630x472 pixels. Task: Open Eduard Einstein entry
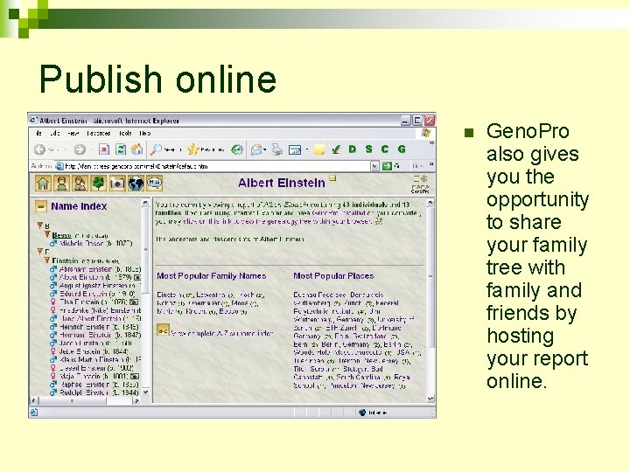97,294
